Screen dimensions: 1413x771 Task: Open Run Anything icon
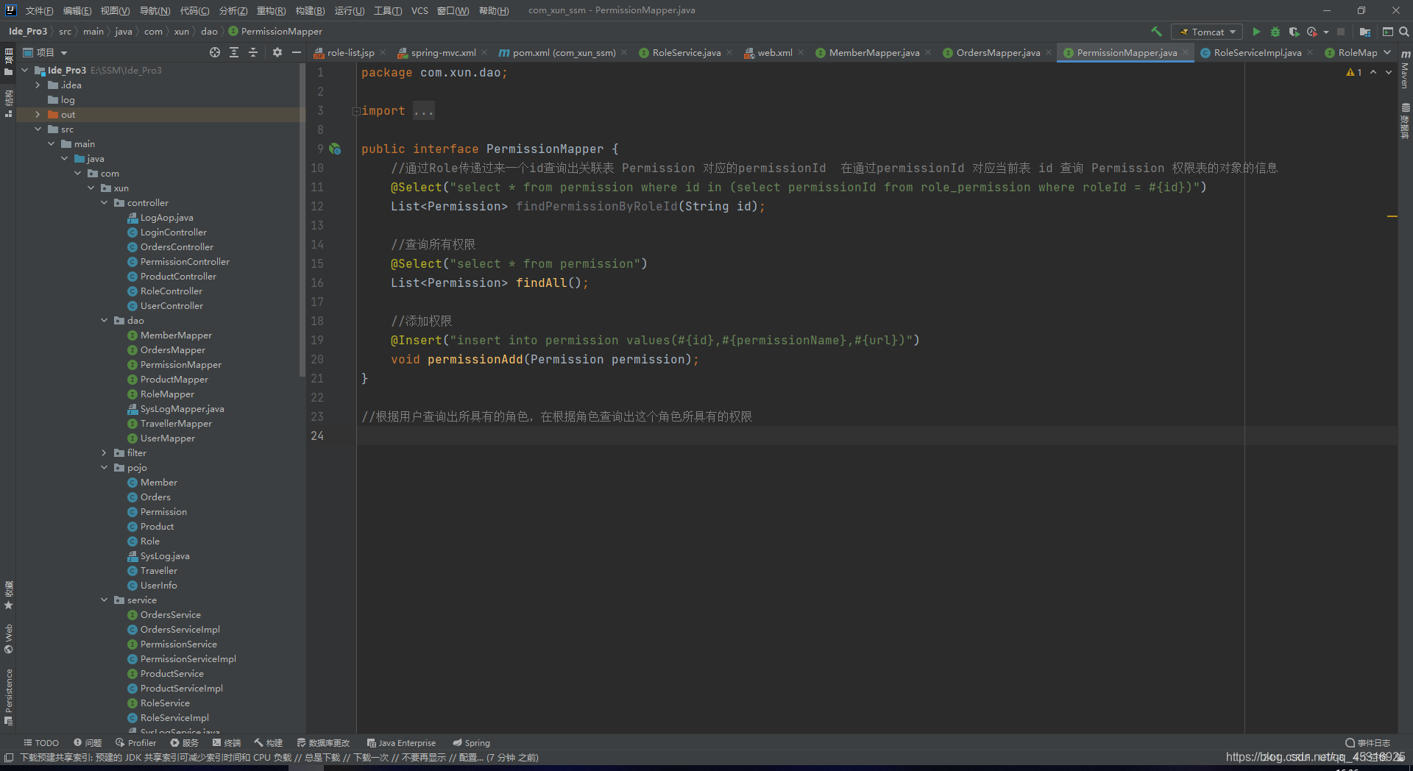tap(1387, 32)
